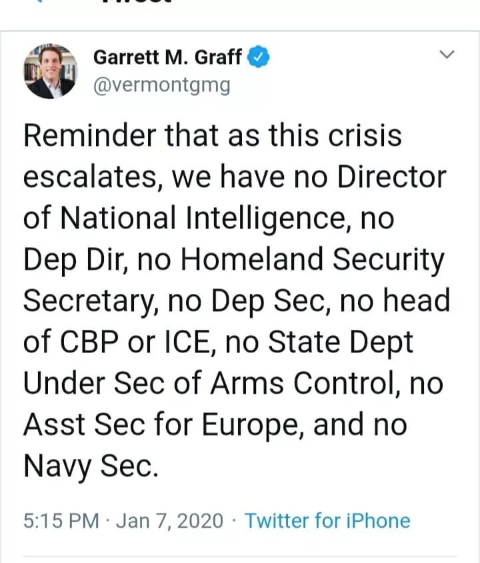Open the Twitter for iPhone source link
Viewport: 480px width, 563px height.
(x=327, y=520)
